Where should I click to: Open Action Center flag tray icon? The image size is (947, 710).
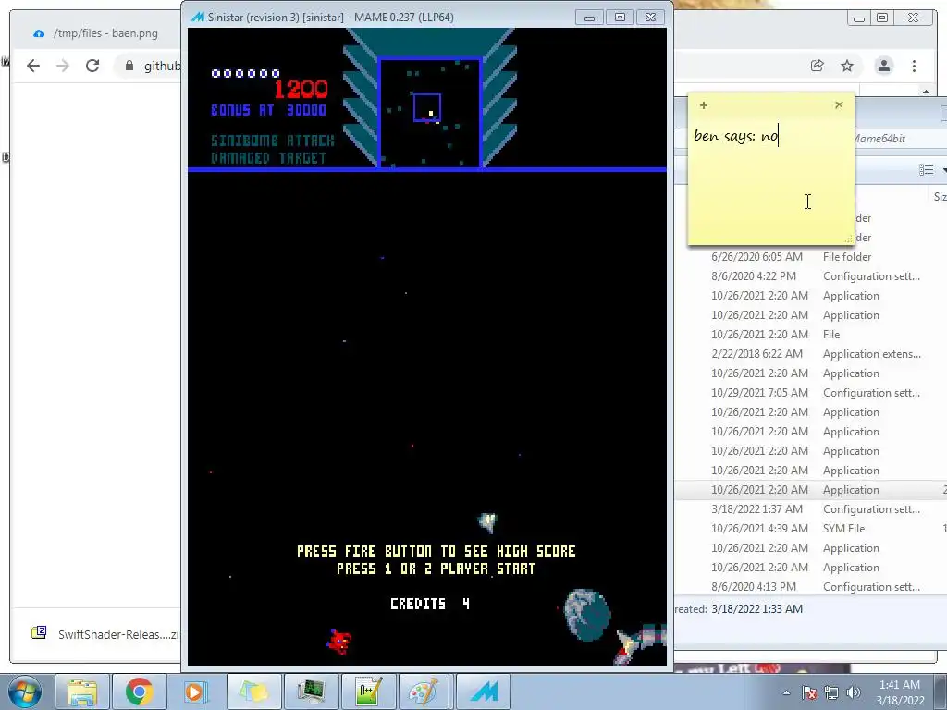pyautogui.click(x=809, y=692)
